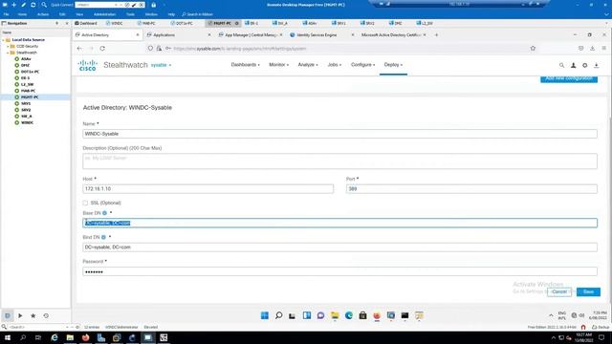Open a new browser tab with plus button
612x344 pixels.
[436, 34]
